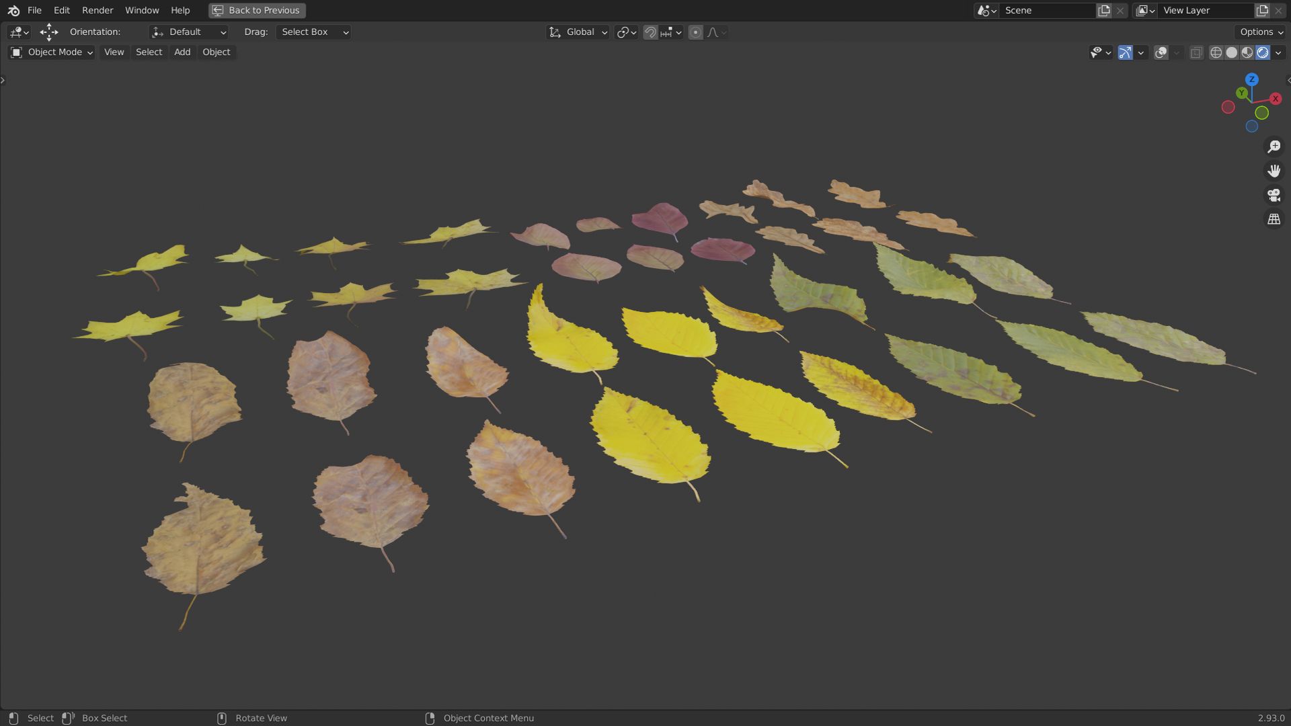
Task: Select material preview shading
Action: (1247, 52)
